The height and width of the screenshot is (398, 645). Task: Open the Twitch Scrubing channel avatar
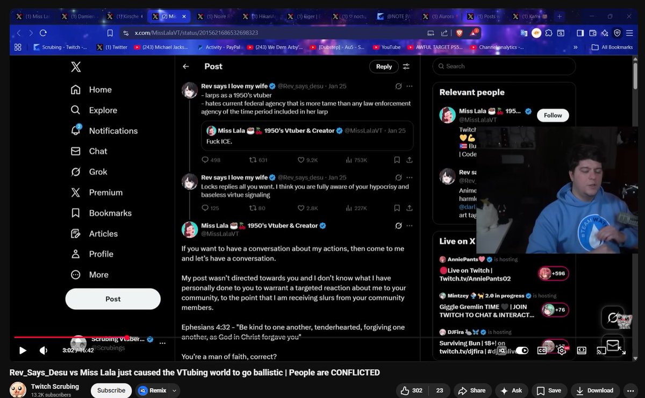point(18,390)
